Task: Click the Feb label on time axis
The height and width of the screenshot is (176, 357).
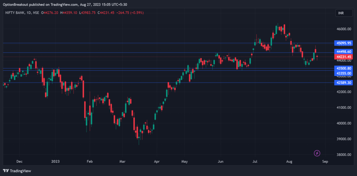Action: [90, 161]
